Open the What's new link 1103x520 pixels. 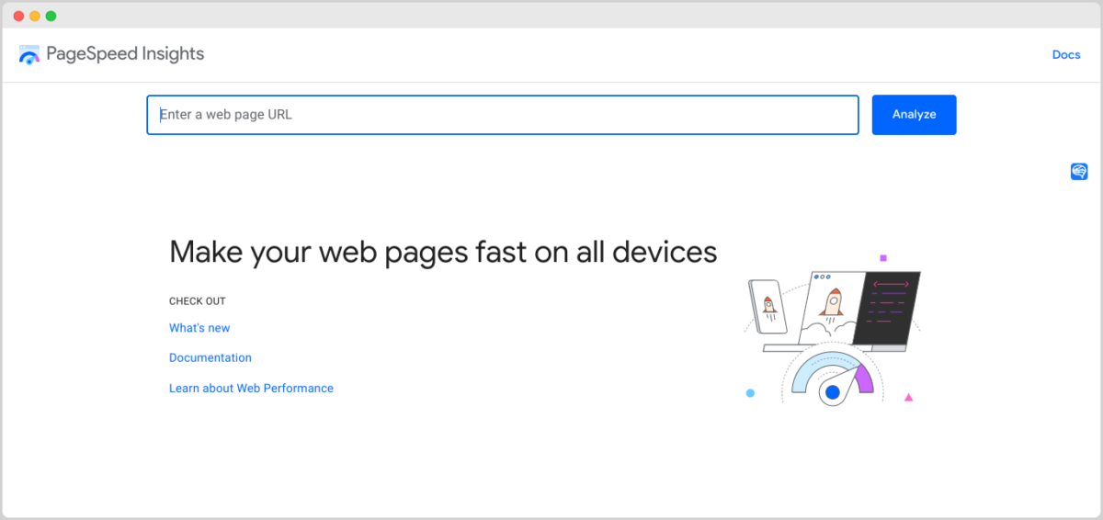pyautogui.click(x=199, y=328)
